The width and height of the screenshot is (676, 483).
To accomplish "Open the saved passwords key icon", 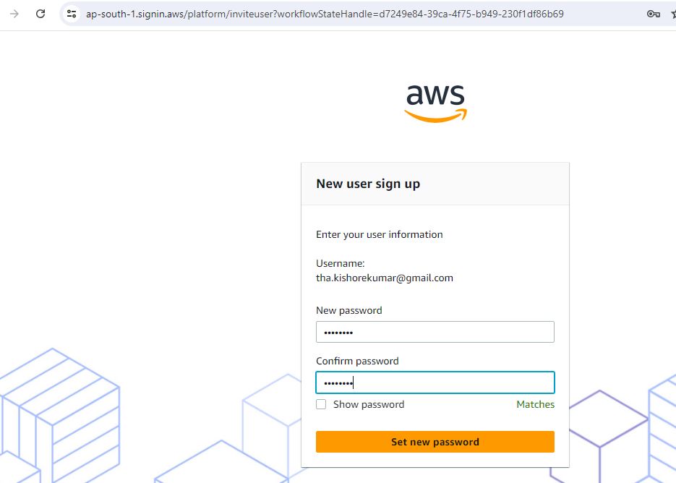I will (x=653, y=14).
